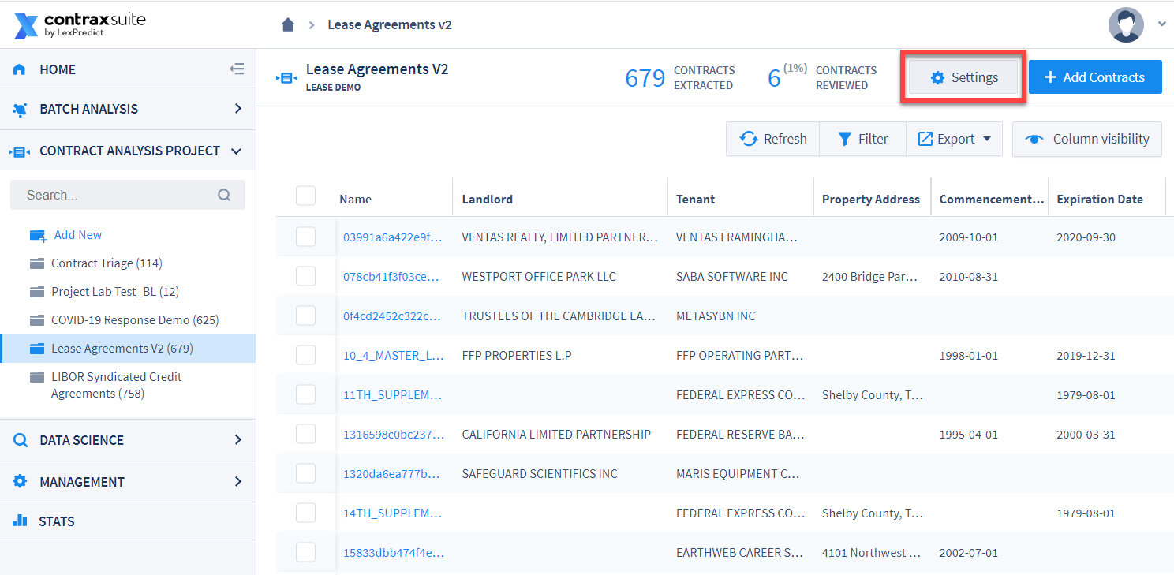
Task: Check the row for 14TH_SUPPLEM document
Action: click(305, 513)
